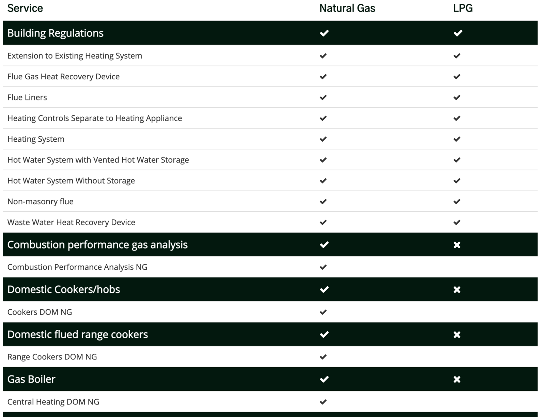The image size is (545, 417).
Task: Click the Natural Gas checkmark for Building Regulations
Action: 324,33
